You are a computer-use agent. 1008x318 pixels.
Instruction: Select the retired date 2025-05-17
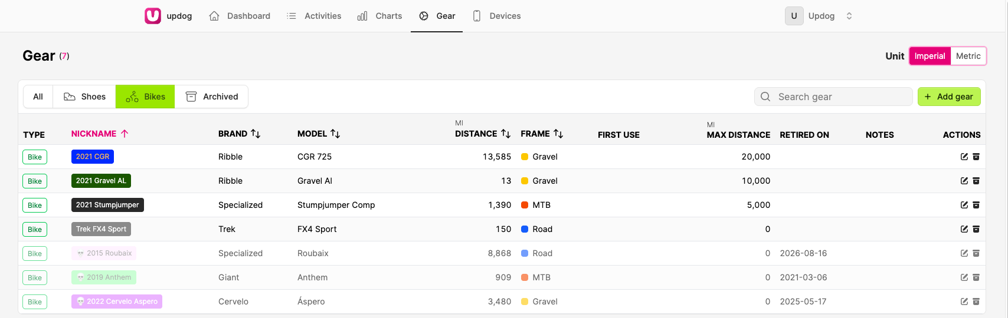(x=803, y=302)
